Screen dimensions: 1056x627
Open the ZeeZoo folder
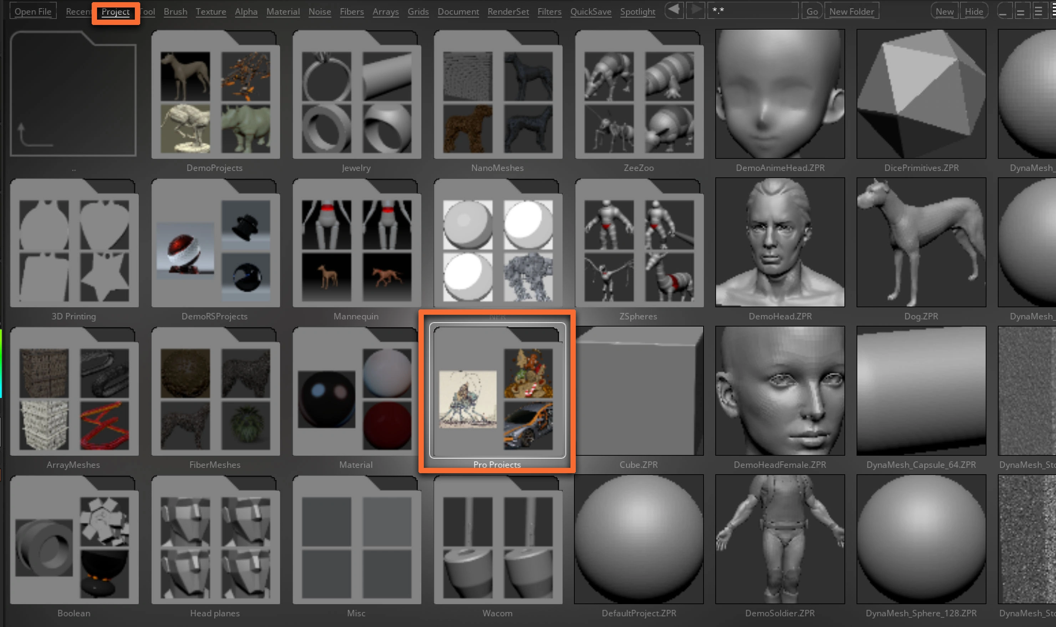pos(639,94)
